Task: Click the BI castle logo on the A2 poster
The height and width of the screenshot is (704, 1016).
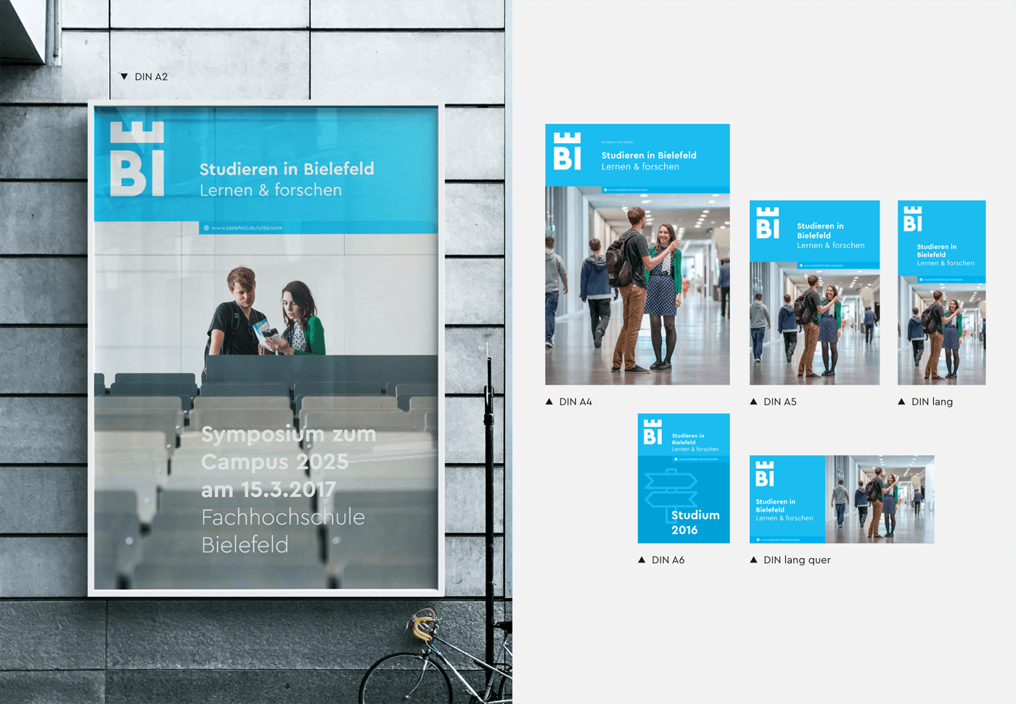Action: tap(136, 160)
